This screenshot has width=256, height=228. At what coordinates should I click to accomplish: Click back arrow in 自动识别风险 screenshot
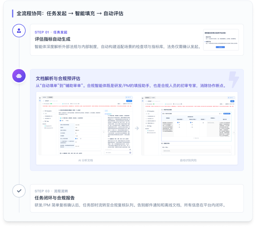(x=146, y=101)
